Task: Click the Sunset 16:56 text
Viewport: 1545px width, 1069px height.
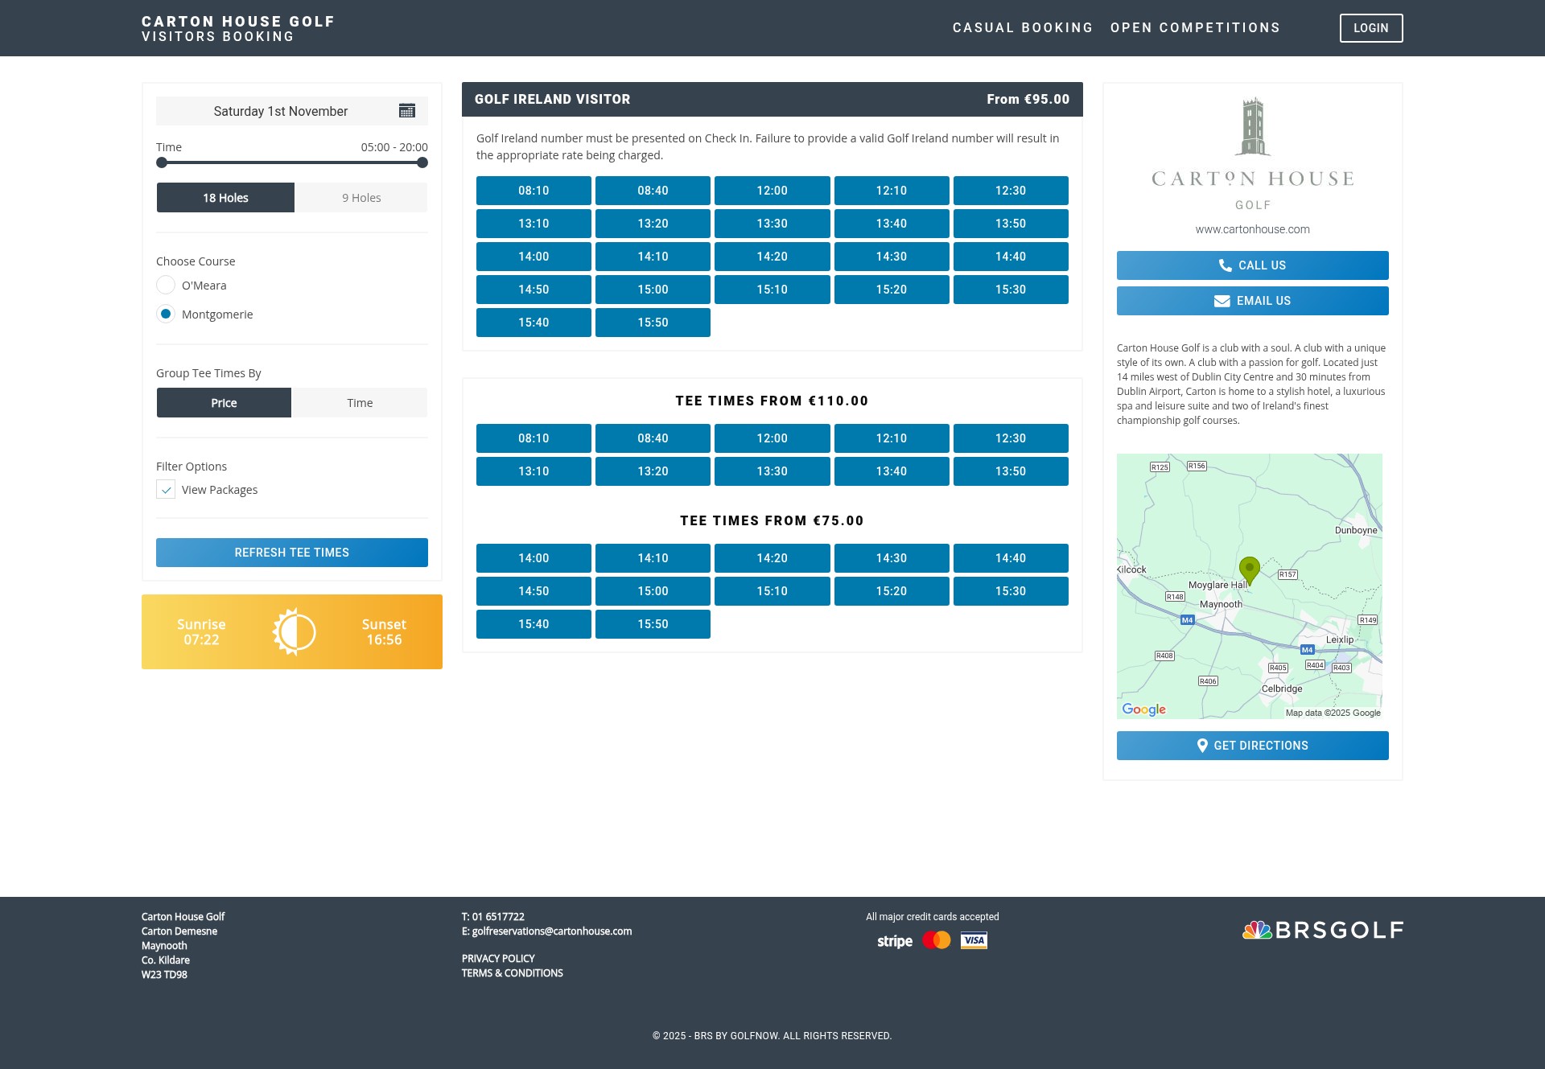Action: (384, 632)
